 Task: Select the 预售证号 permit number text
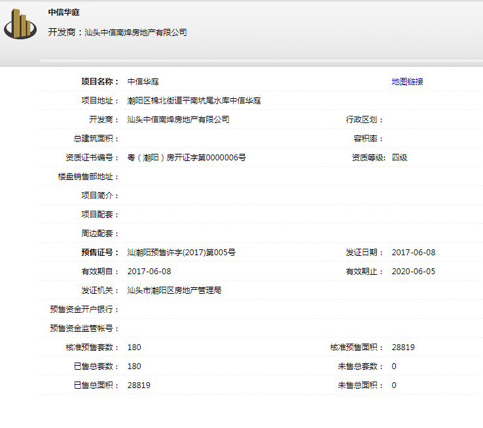181,253
